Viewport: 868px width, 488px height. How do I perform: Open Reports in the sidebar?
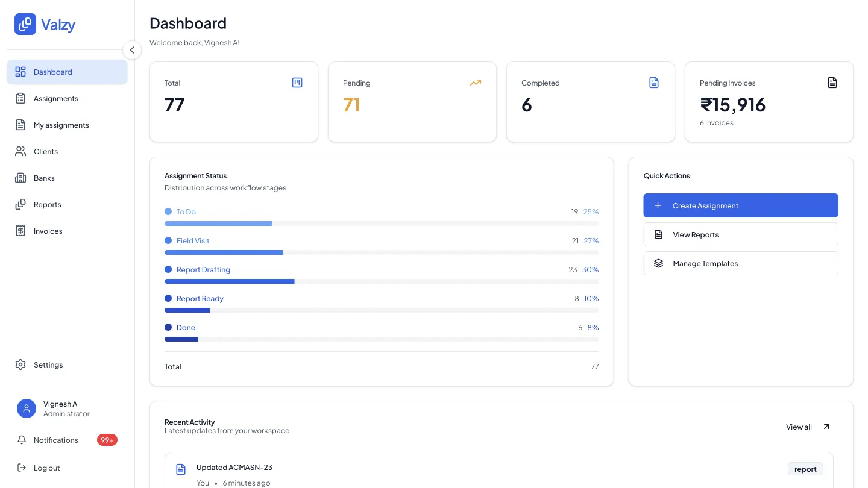tap(68, 204)
